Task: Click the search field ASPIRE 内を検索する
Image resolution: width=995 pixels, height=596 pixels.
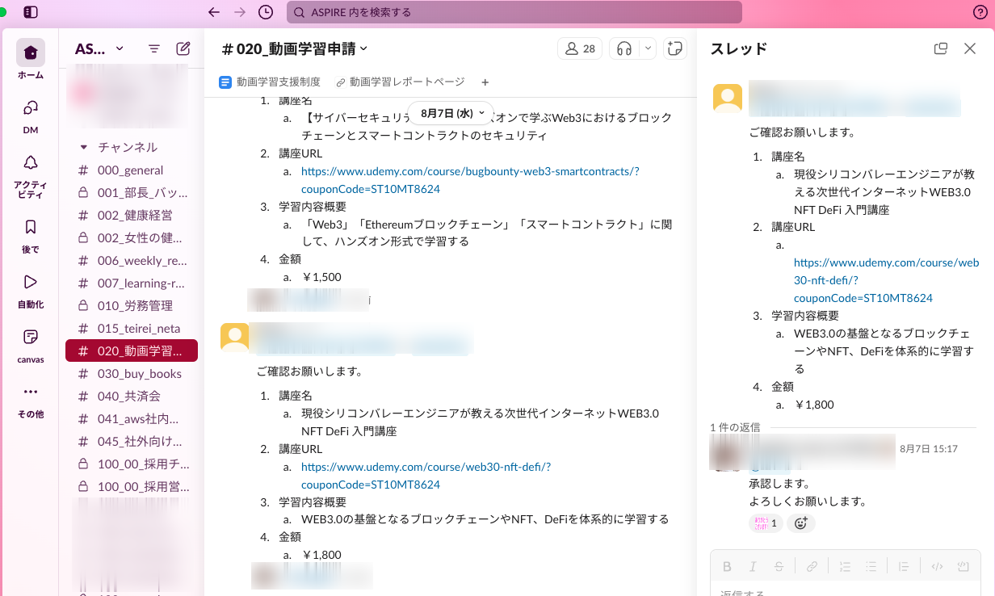Action: tap(514, 12)
